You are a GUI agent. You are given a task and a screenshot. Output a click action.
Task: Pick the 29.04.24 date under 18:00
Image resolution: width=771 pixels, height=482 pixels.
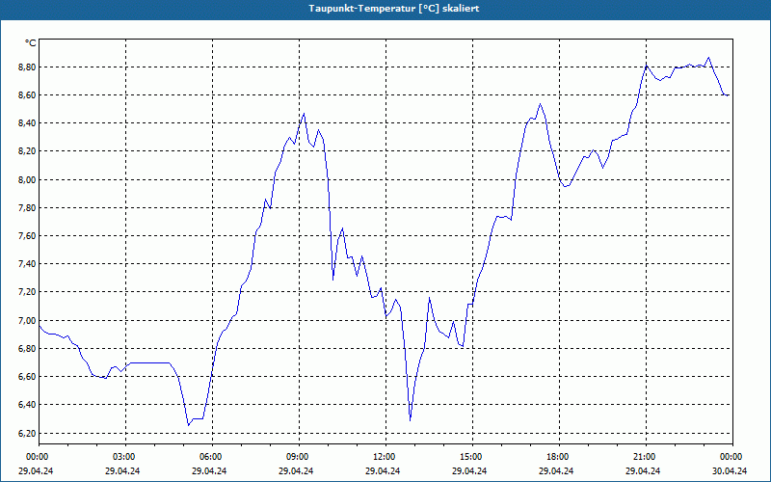pos(556,471)
